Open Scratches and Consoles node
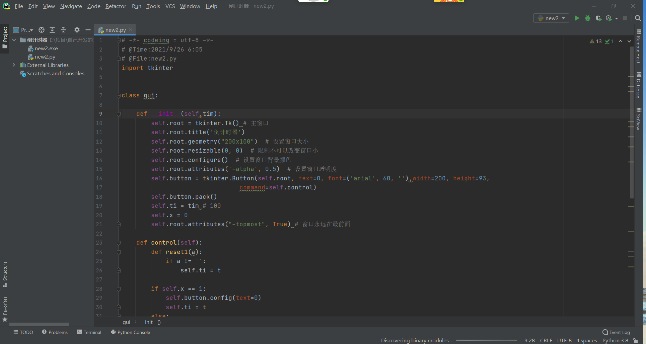This screenshot has width=646, height=344. [x=52, y=73]
